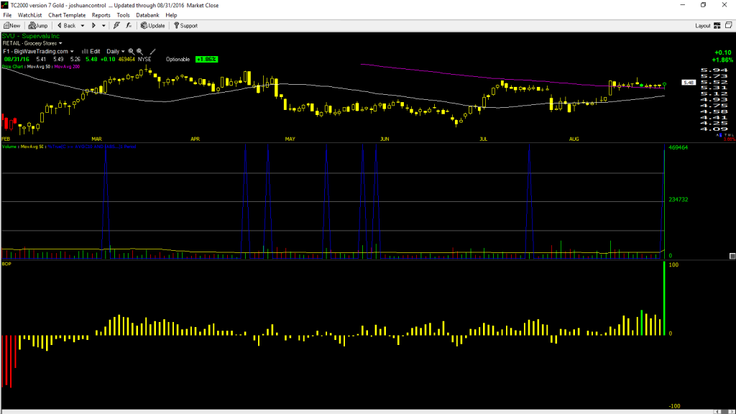The image size is (736, 414).
Task: Open the Reports menu
Action: (x=101, y=15)
